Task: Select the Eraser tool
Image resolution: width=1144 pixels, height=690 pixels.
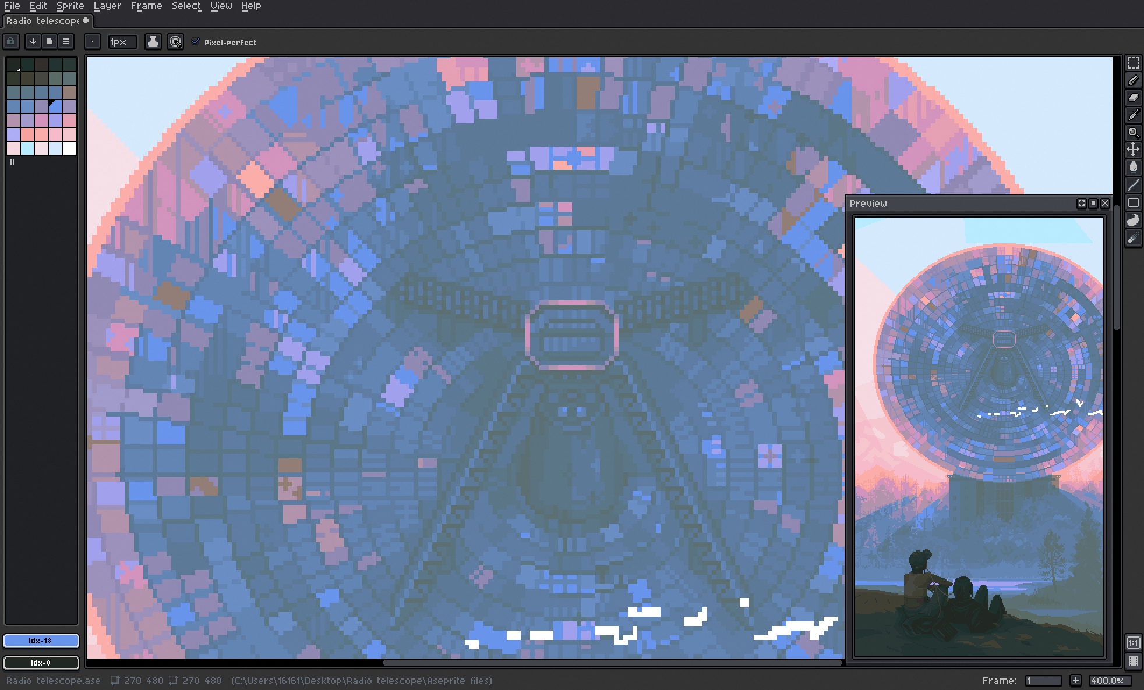Action: click(1133, 98)
